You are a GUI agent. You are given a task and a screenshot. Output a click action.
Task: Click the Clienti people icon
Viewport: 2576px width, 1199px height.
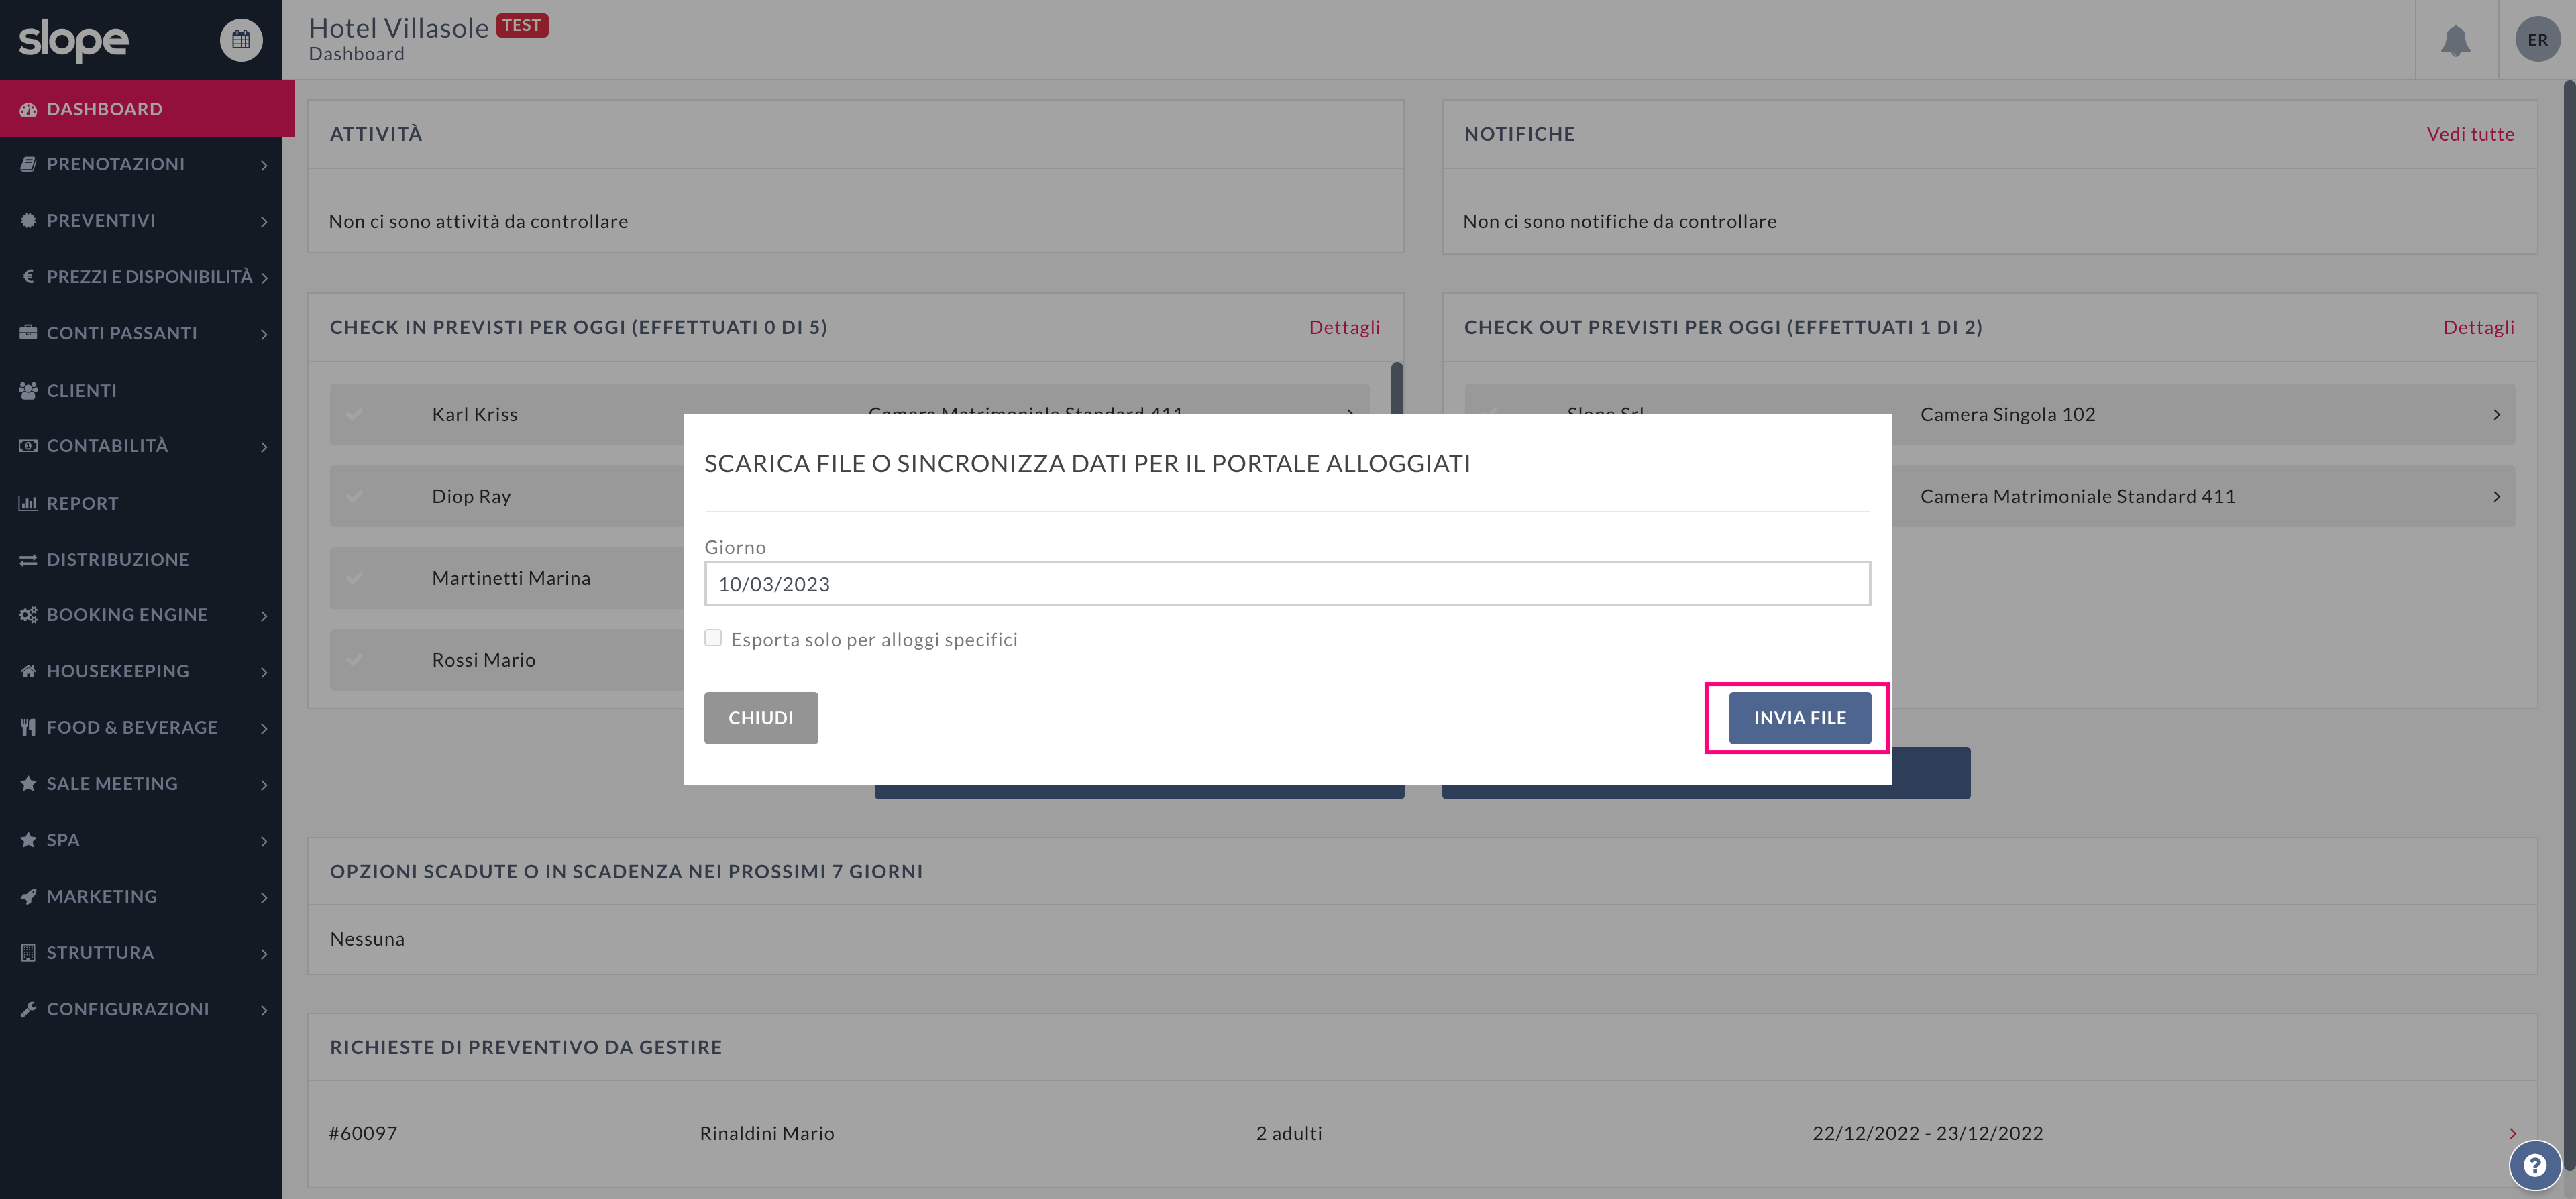click(x=28, y=391)
